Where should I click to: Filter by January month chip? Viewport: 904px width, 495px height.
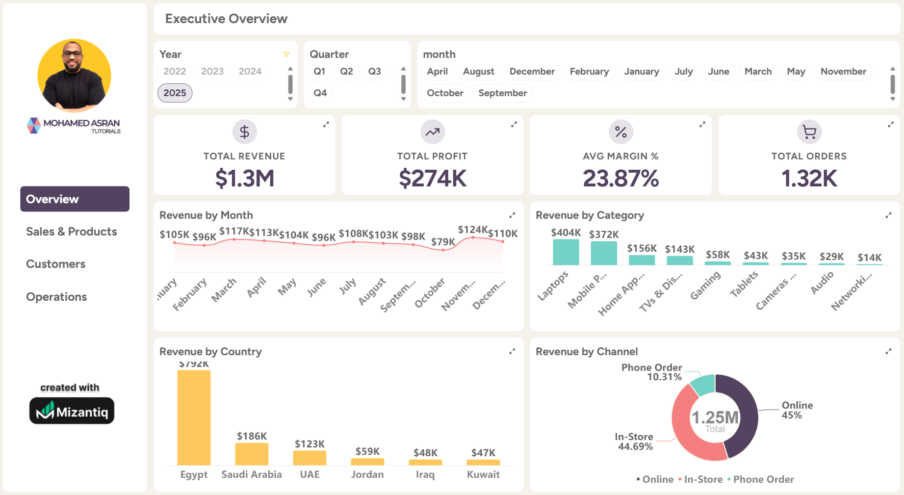coord(642,71)
